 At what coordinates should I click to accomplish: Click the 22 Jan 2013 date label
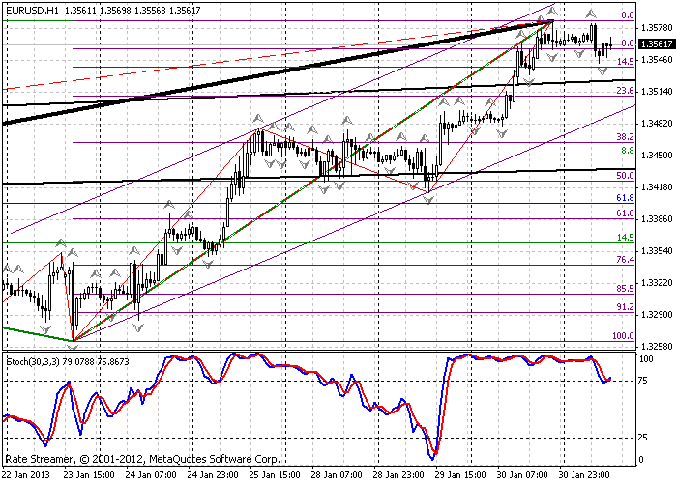pos(26,475)
